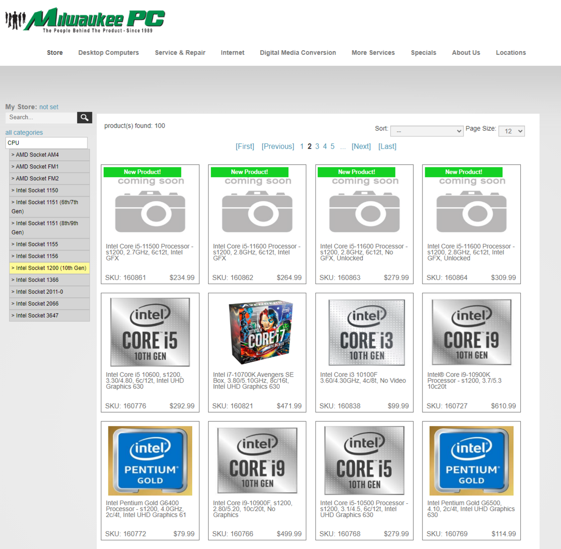Expand the AMD Socket AM4 category

coord(49,155)
